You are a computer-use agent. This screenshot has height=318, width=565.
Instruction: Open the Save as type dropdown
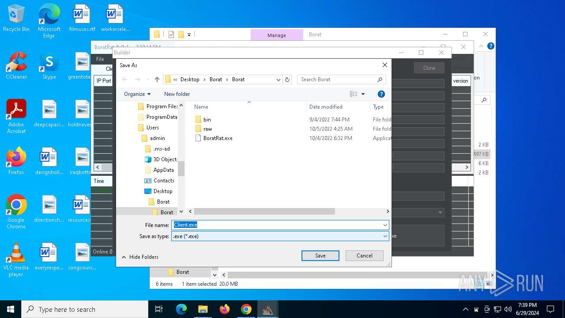point(385,236)
